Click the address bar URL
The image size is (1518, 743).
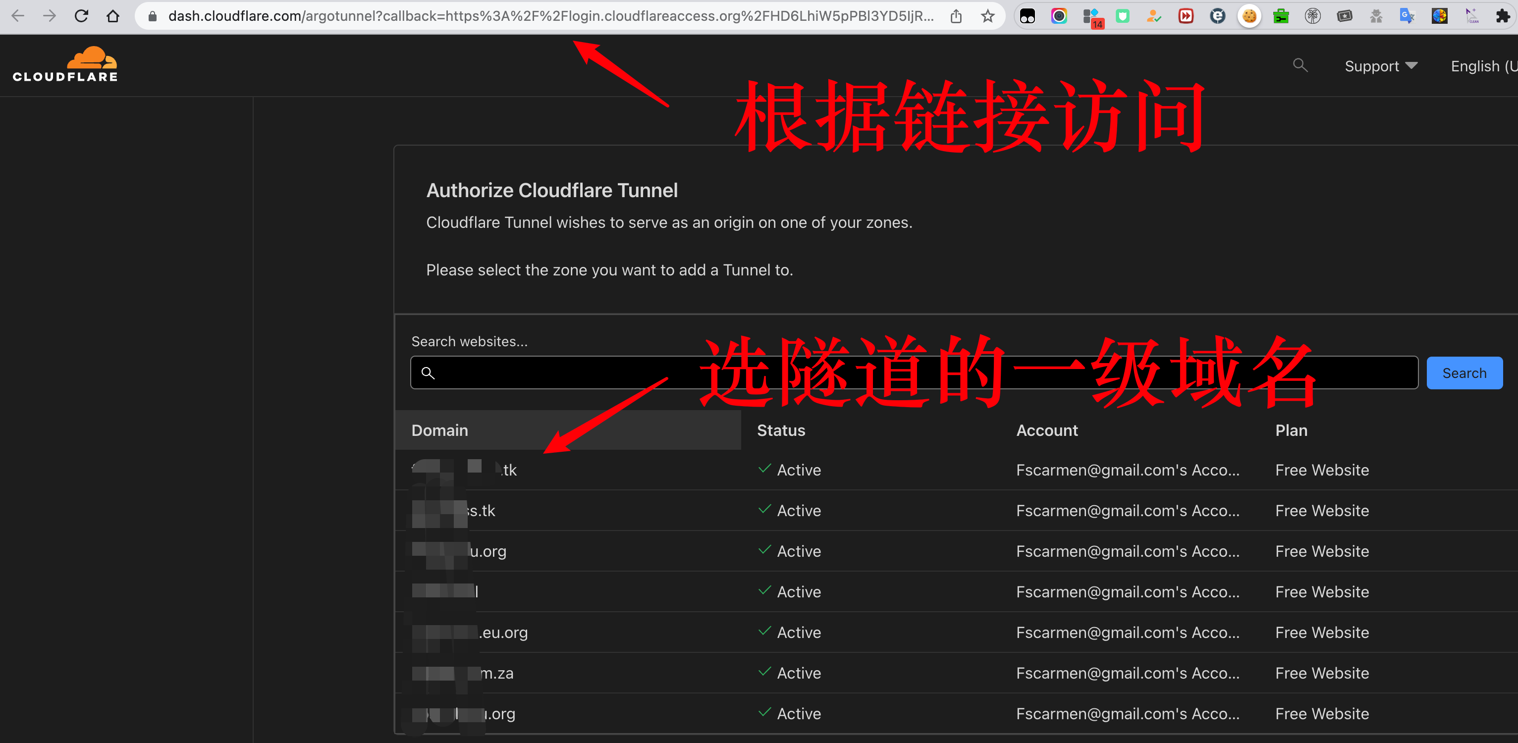550,16
